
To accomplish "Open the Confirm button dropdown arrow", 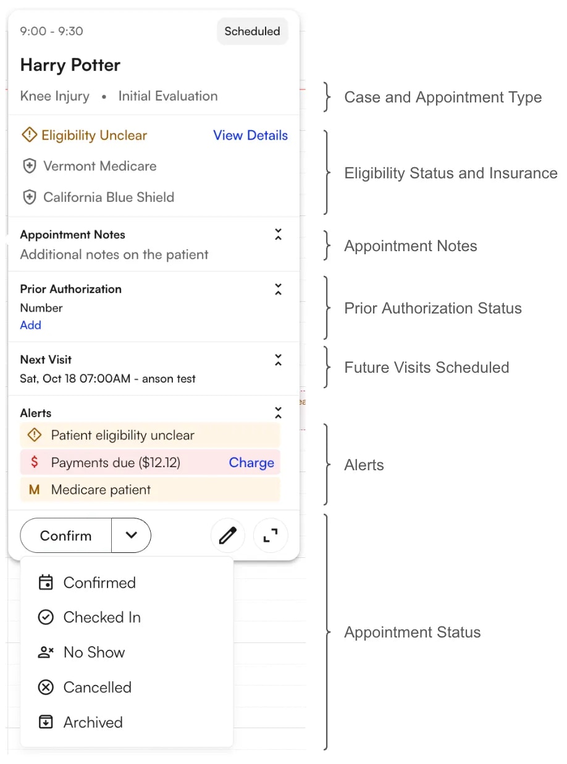I will (131, 535).
